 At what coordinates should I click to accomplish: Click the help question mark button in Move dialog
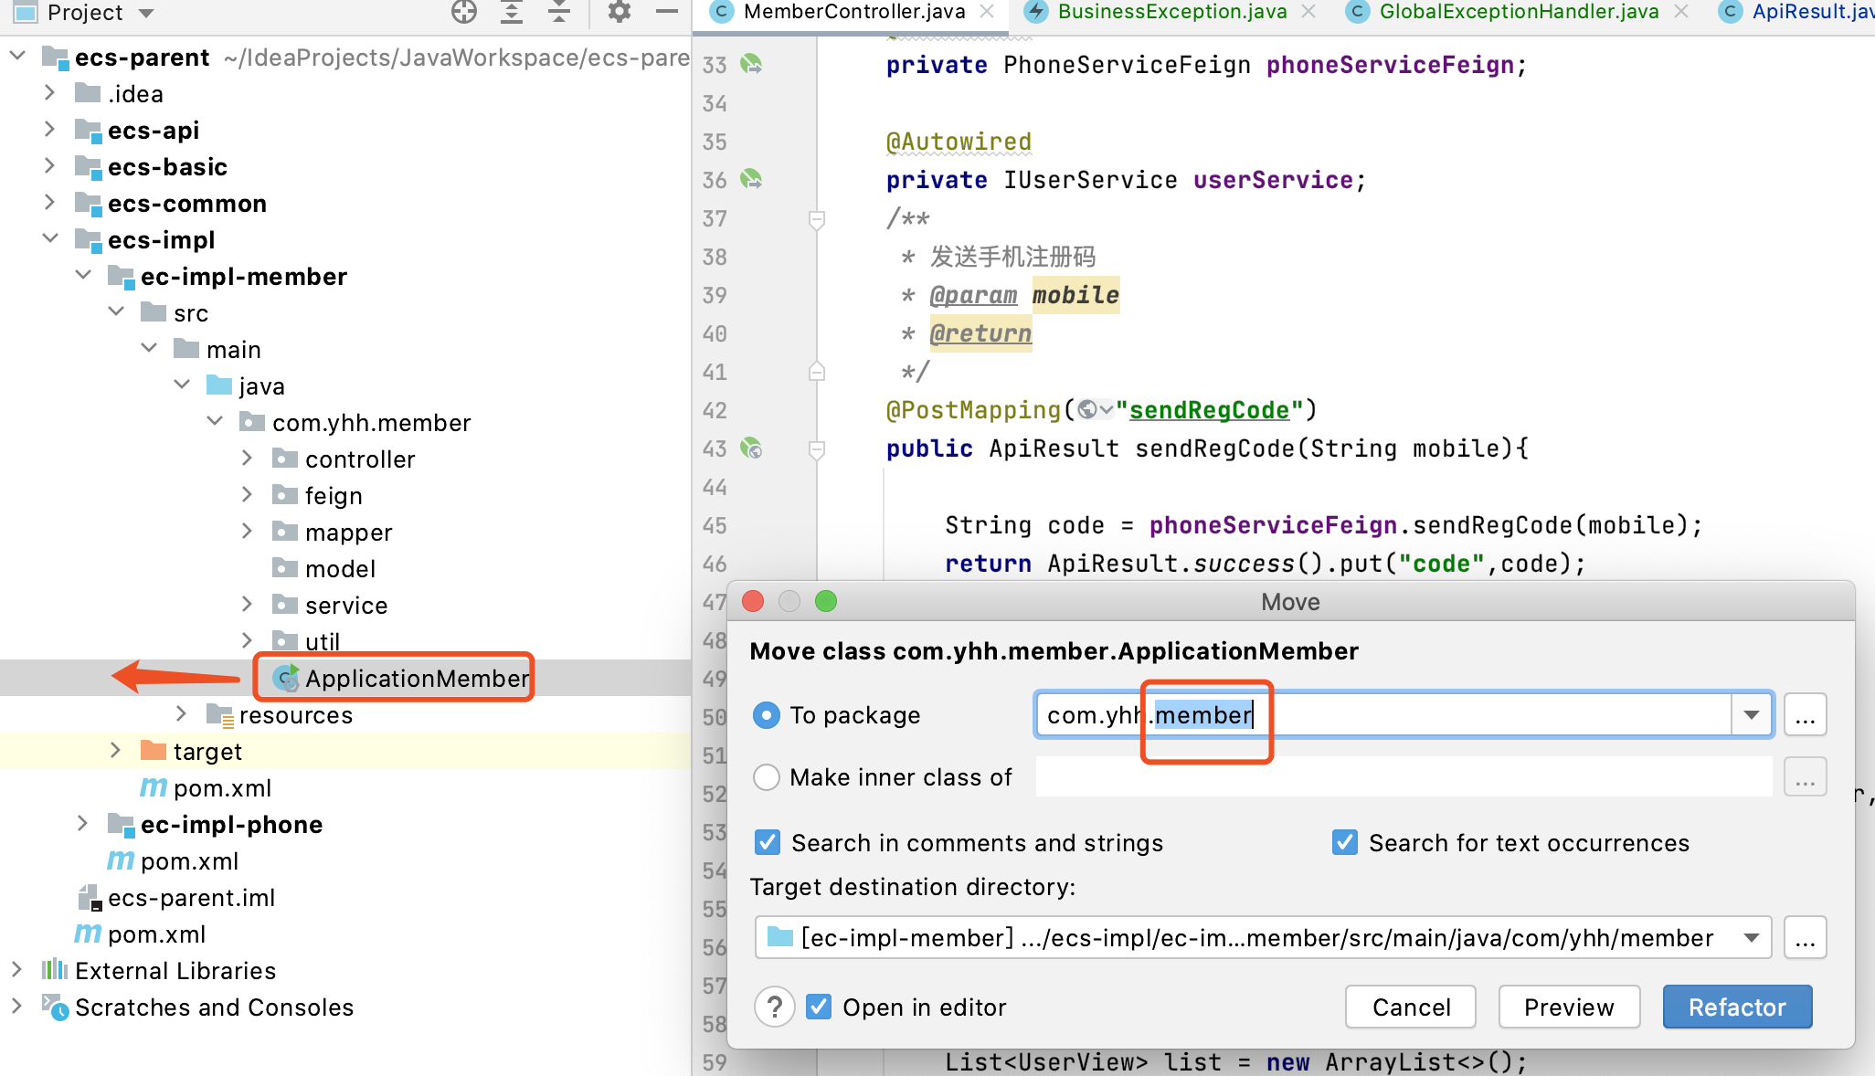[x=774, y=1007]
